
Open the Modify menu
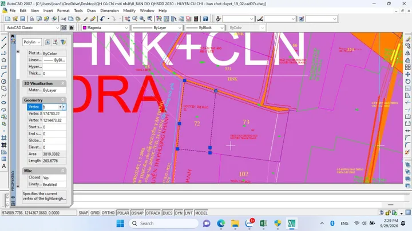[129, 11]
